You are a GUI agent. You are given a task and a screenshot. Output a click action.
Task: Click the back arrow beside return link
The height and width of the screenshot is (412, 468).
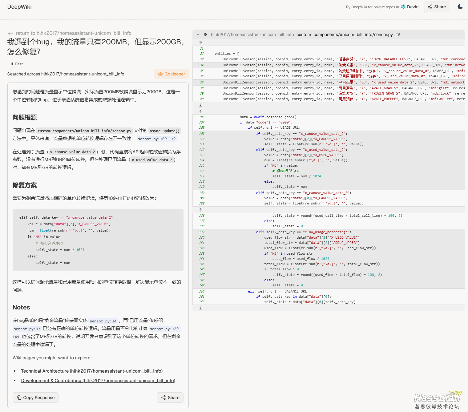click(10, 33)
